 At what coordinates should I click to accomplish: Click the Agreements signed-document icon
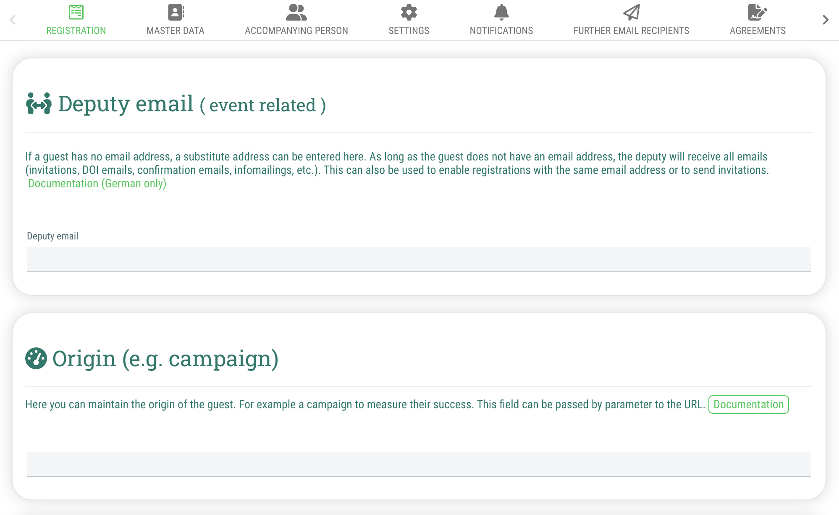tap(758, 12)
